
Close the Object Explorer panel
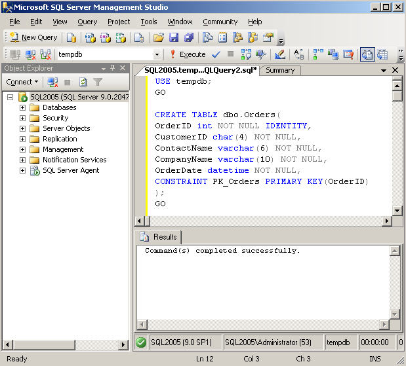coord(123,68)
